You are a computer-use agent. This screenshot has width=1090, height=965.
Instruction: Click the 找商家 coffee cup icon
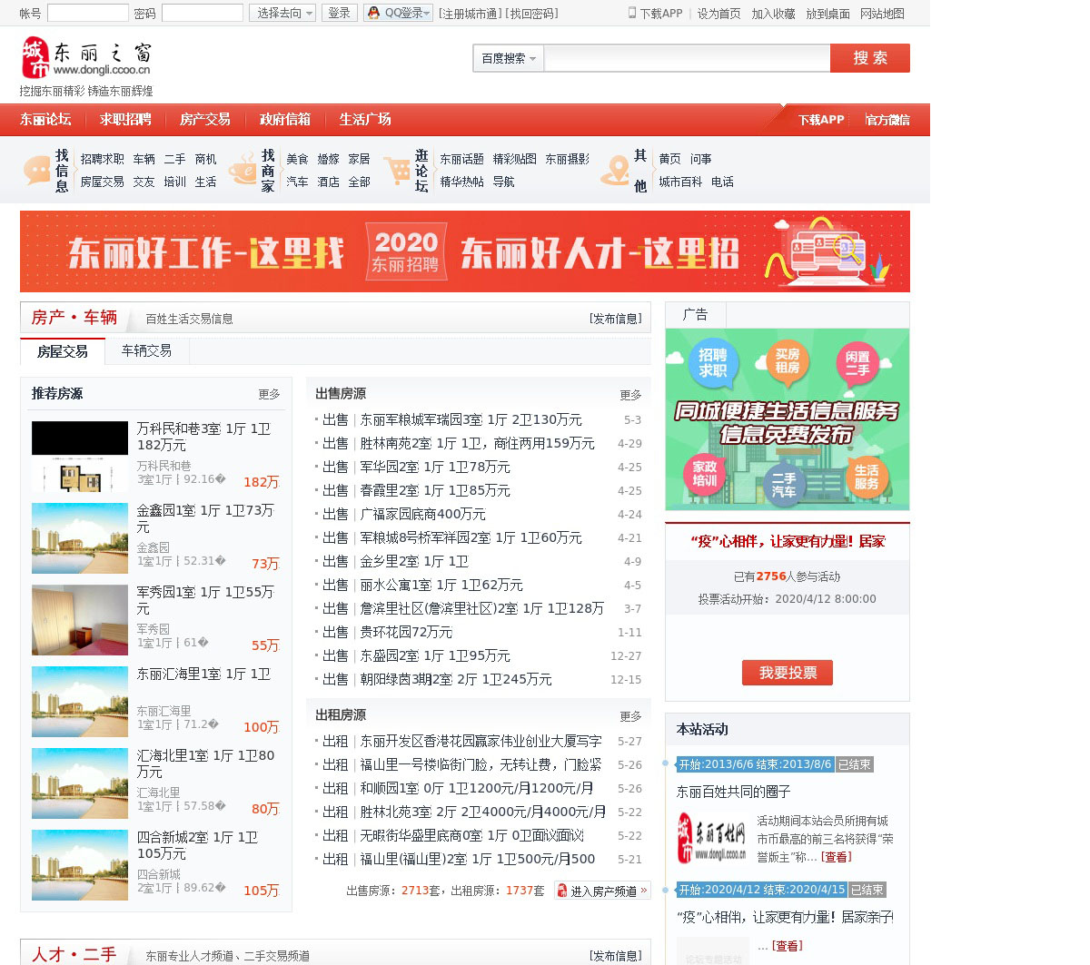pos(243,170)
